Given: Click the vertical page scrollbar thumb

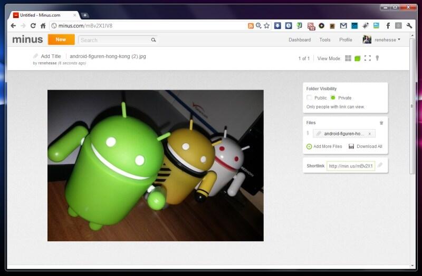Looking at the screenshot, I should 412,106.
